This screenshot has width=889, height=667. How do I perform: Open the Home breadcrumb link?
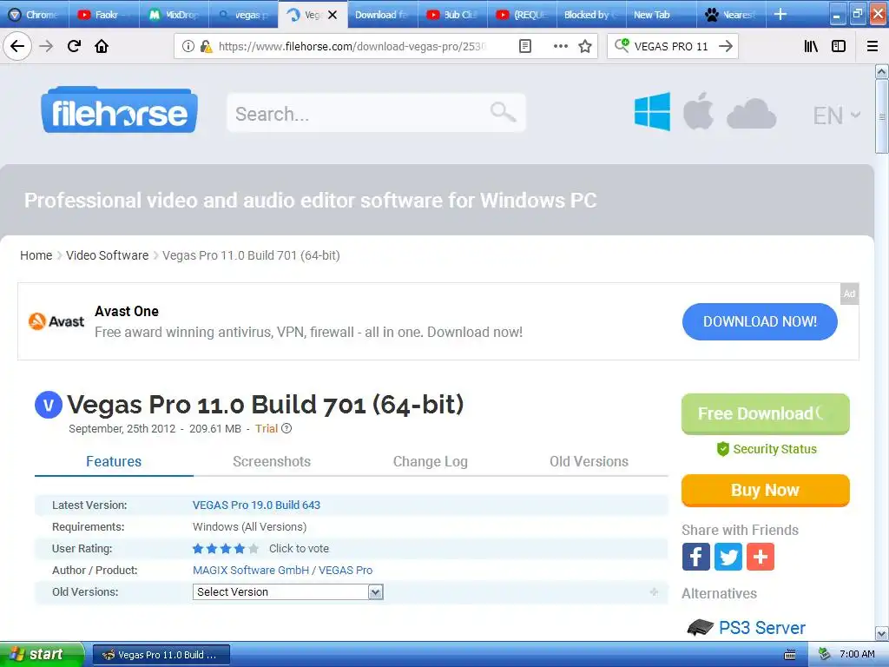point(36,255)
